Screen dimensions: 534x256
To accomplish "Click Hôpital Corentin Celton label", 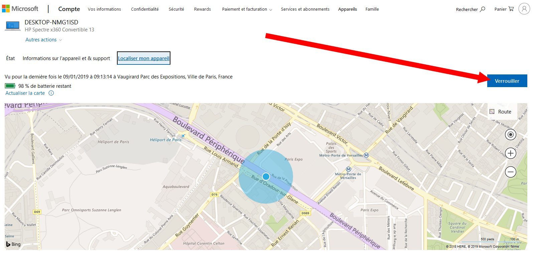I will (x=204, y=243).
